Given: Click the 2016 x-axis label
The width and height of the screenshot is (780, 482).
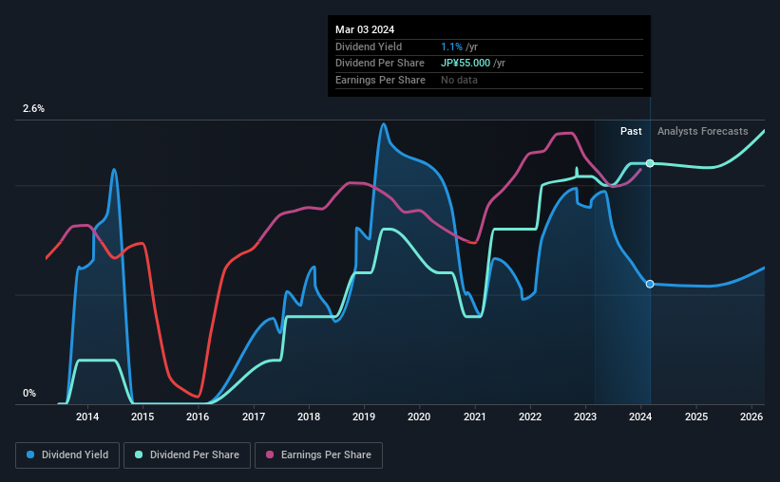Looking at the screenshot, I should [198, 417].
